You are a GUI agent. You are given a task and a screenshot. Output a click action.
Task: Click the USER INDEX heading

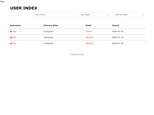(x=24, y=8)
